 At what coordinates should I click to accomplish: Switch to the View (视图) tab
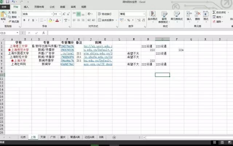(84, 7)
